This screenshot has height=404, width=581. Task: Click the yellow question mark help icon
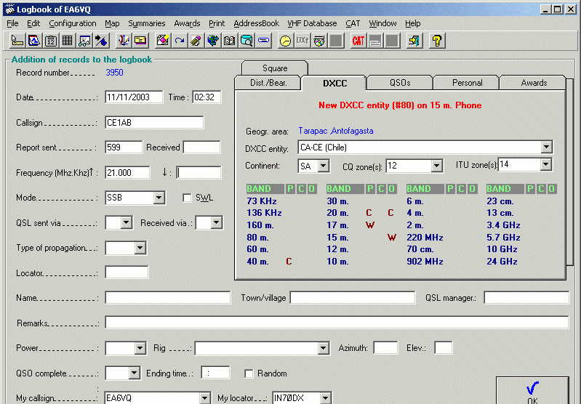point(436,41)
